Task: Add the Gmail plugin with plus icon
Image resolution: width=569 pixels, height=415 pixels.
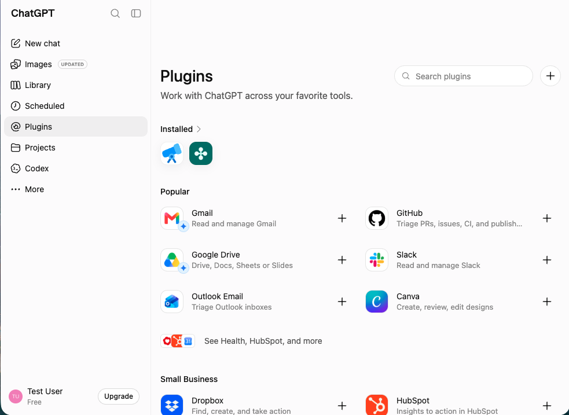Action: [x=342, y=218]
